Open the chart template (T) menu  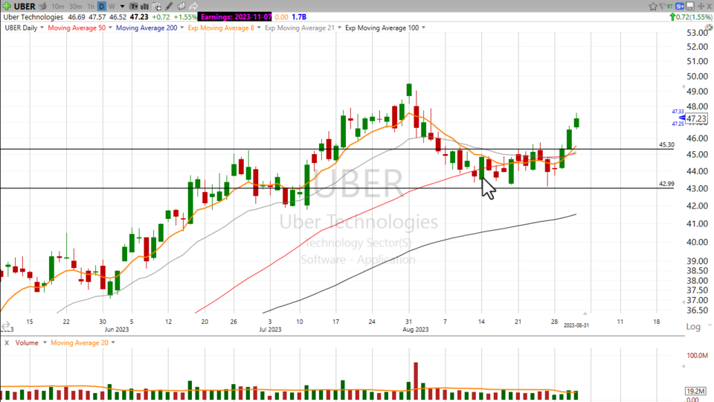pos(133,7)
